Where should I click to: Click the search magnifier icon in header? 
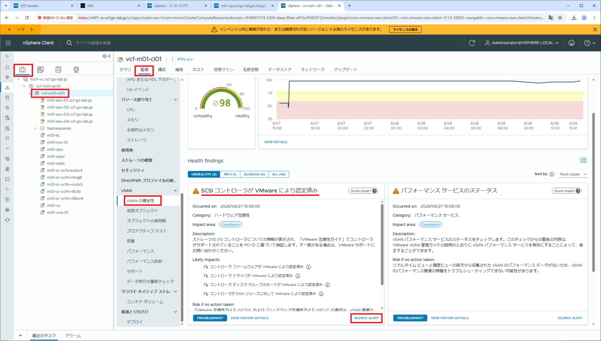pyautogui.click(x=70, y=43)
